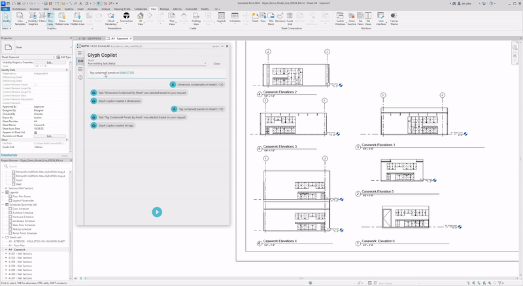Toggle Furniture Schedule checkbox in browser
The image size is (523, 286).
tap(10, 213)
